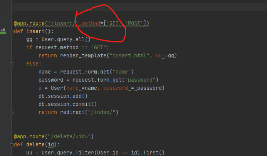Viewport: 267px width, 156px height.
Task: Click the gg = User.query.all() line
Action: (59, 40)
